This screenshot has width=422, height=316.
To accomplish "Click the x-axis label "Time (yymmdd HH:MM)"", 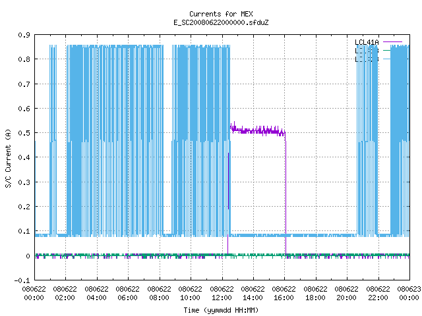I will point(221,310).
